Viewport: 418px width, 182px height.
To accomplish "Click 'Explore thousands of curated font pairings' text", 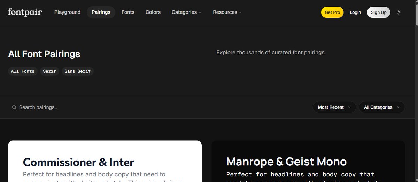I will [270, 53].
